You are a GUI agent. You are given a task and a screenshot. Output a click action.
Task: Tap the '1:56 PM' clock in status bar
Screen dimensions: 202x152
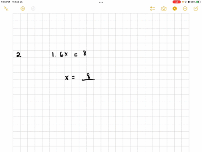pos(5,2)
